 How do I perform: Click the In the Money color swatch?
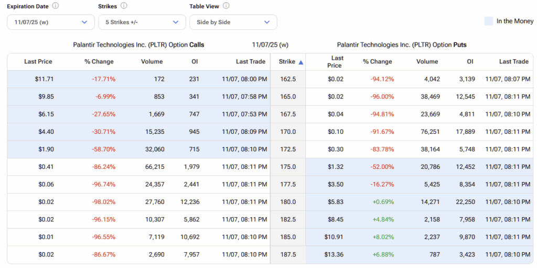tap(488, 21)
